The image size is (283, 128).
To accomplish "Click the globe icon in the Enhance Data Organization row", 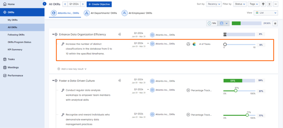I will [152, 35].
